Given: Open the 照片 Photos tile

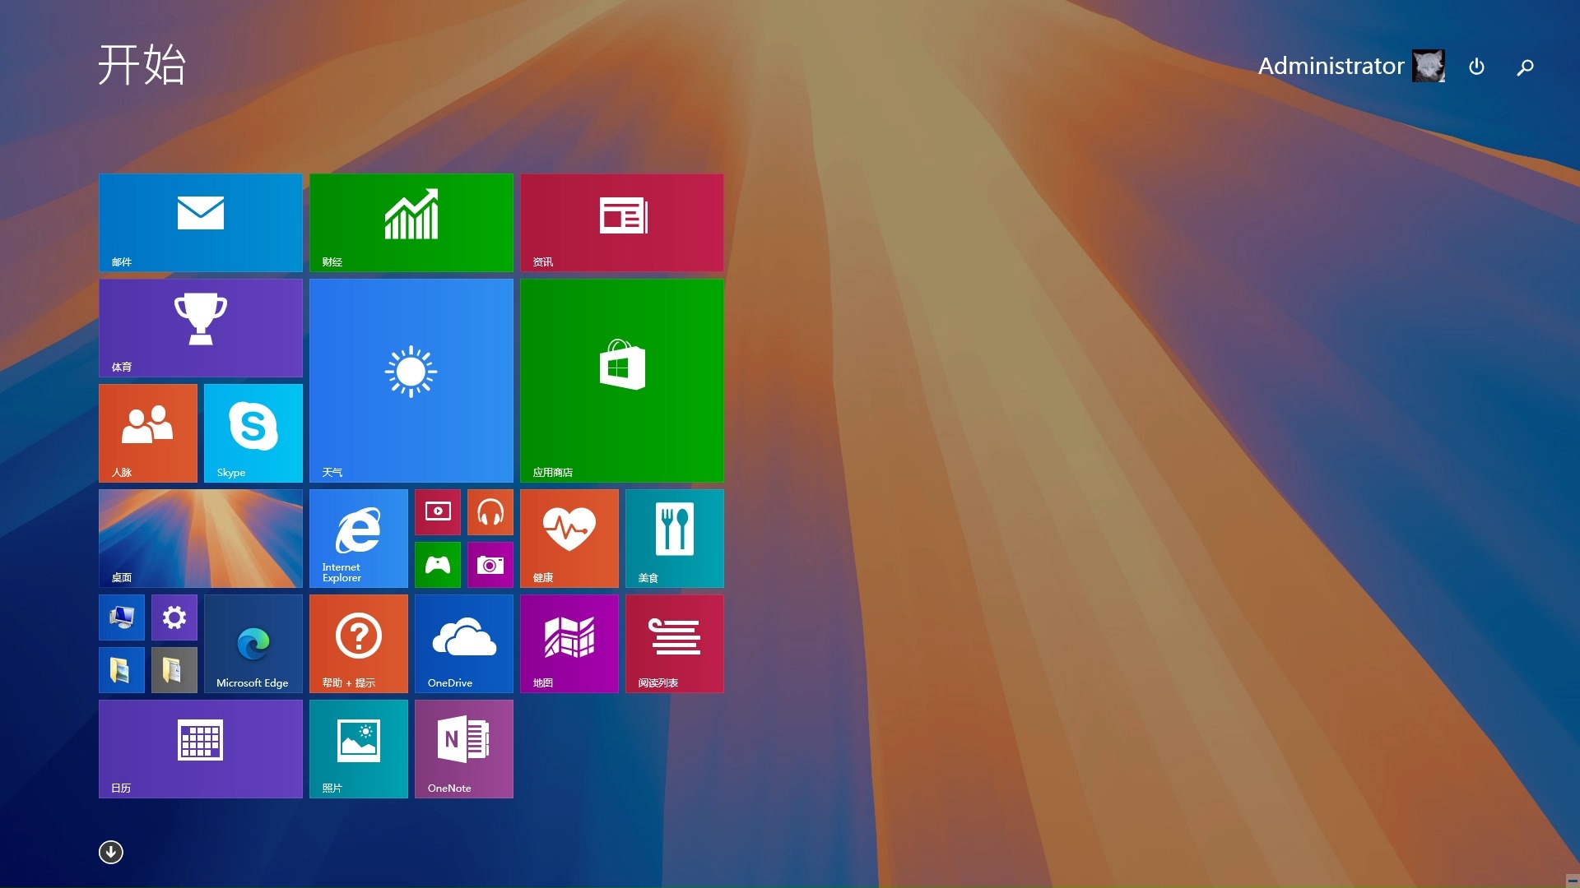Looking at the screenshot, I should (359, 749).
